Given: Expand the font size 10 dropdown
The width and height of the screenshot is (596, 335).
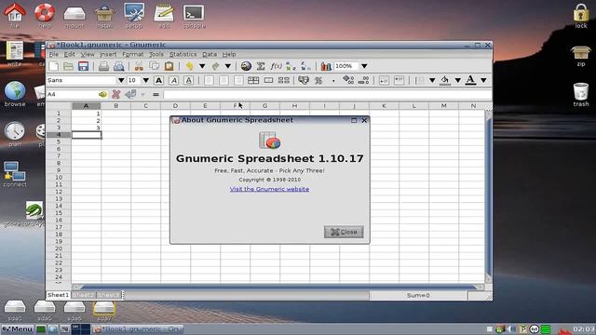Looking at the screenshot, I should click(x=145, y=80).
